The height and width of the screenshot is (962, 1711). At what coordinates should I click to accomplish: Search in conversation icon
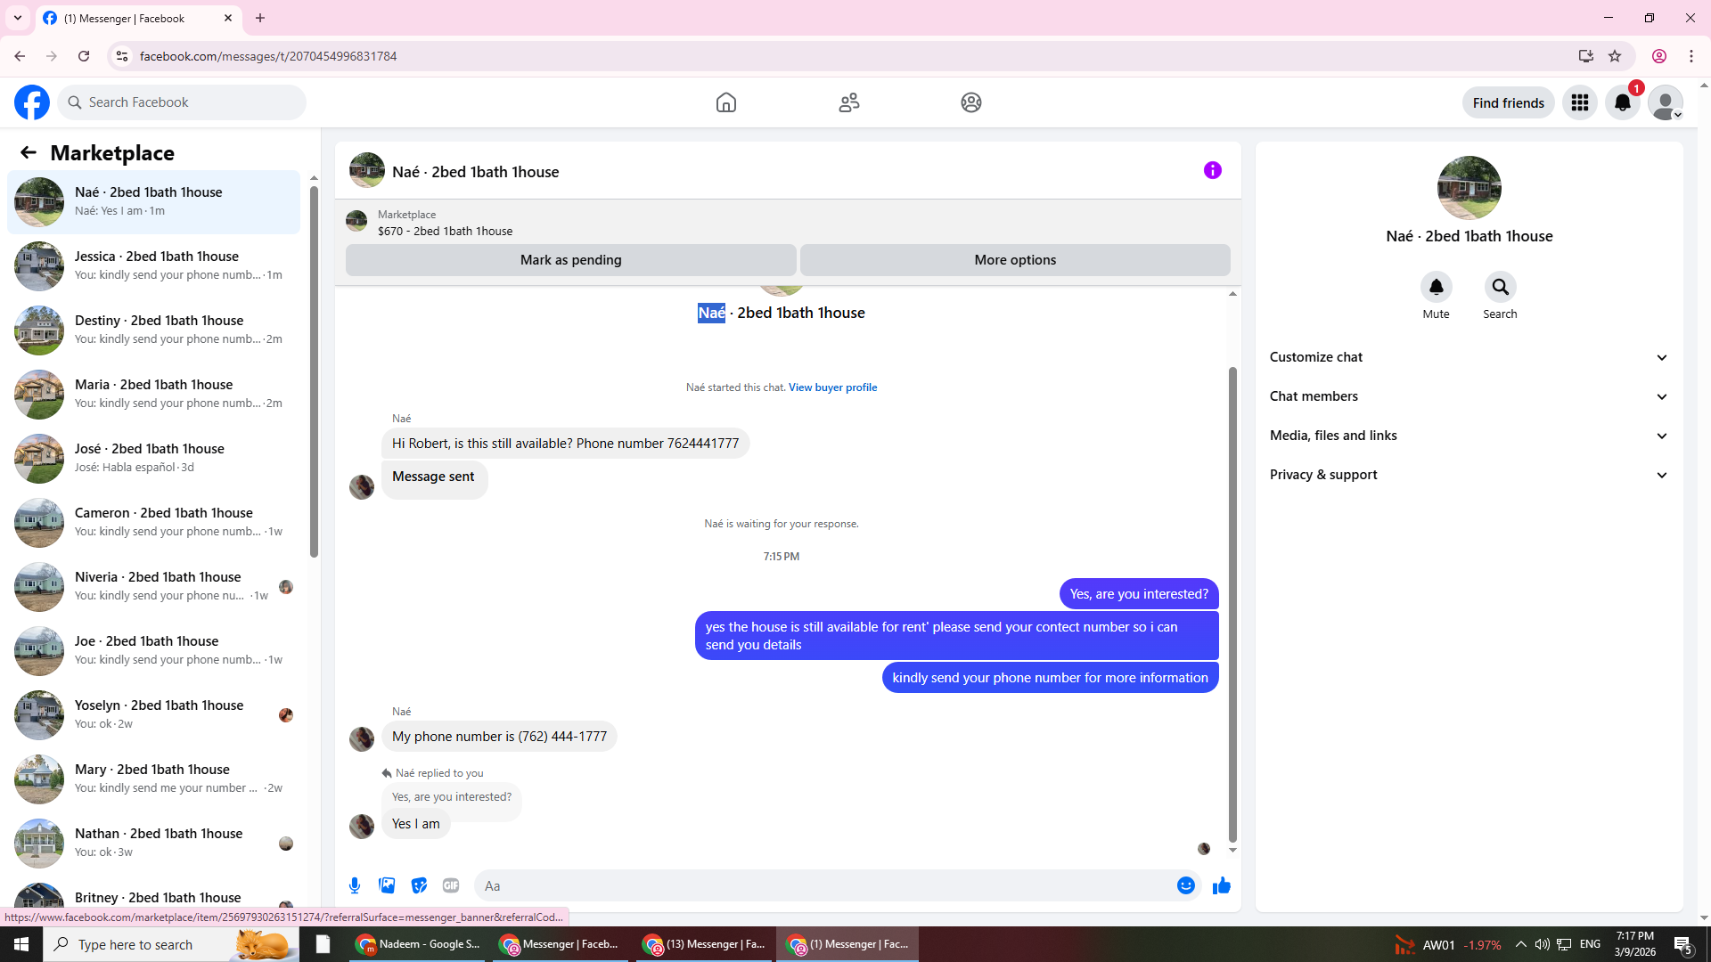[1500, 287]
